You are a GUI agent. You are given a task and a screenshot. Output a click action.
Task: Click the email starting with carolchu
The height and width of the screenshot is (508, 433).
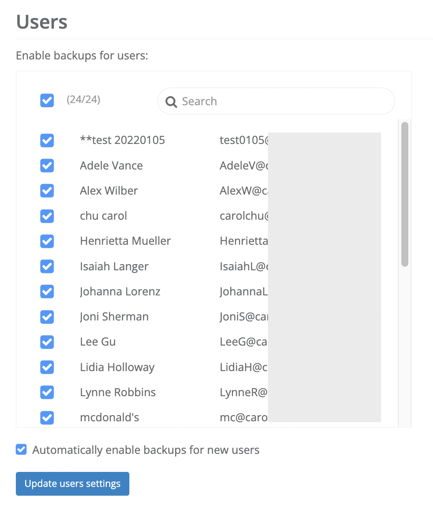(244, 216)
